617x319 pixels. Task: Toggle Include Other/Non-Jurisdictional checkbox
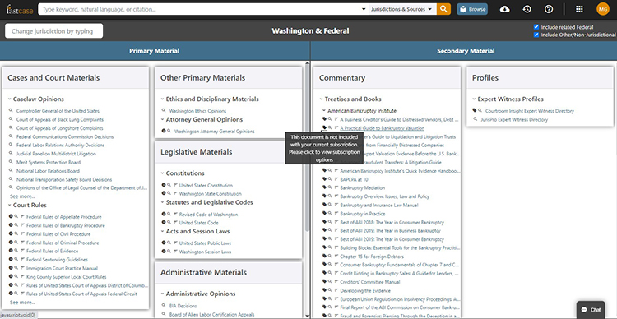tap(536, 35)
